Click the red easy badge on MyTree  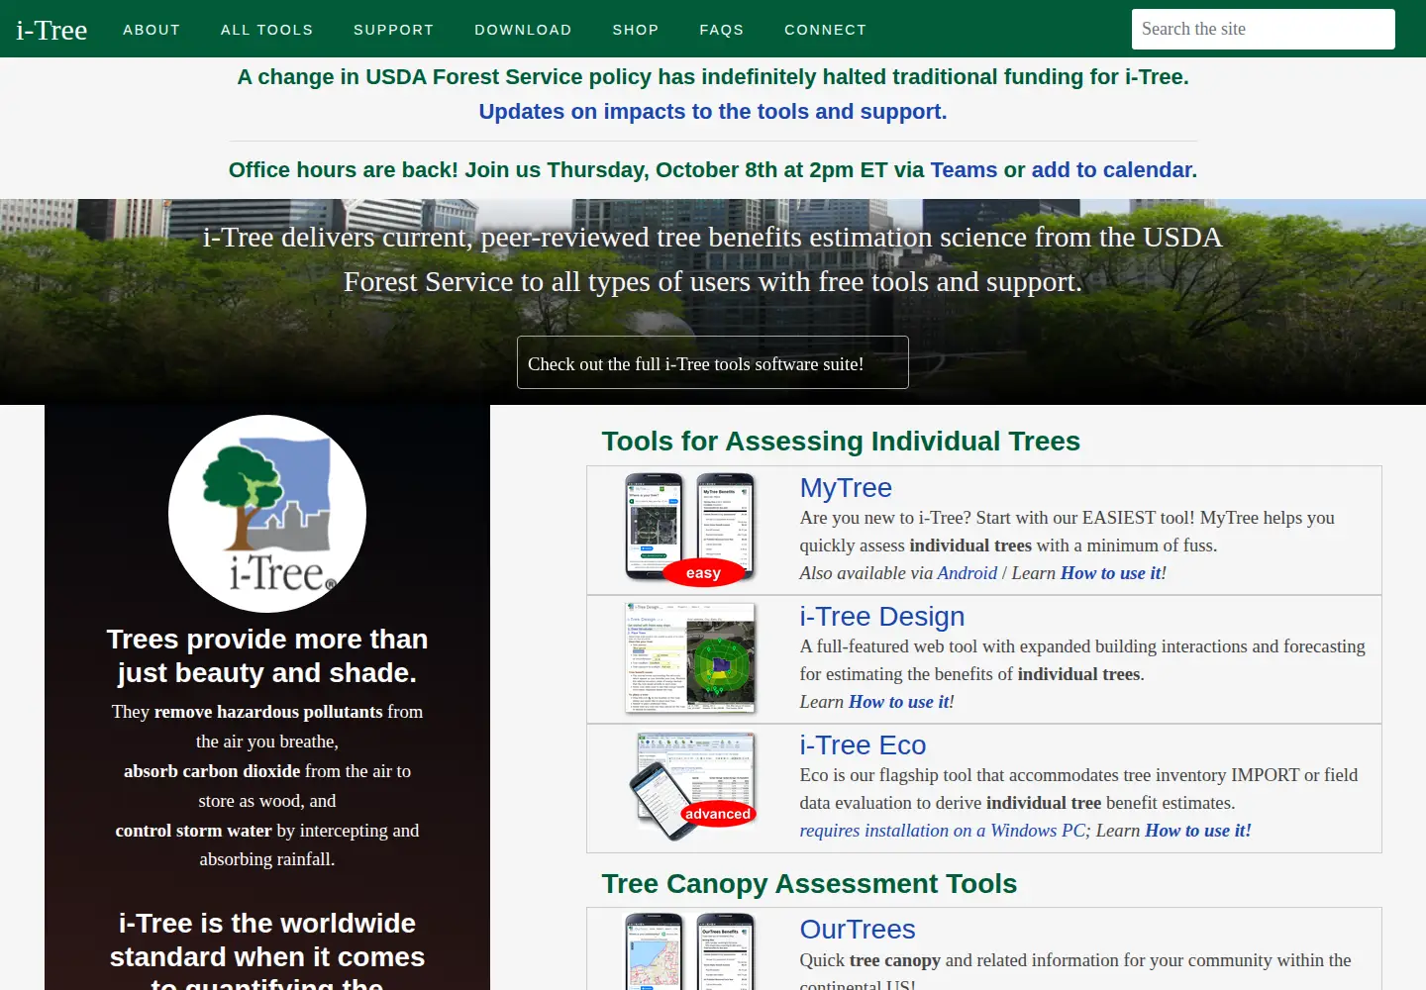coord(703,573)
